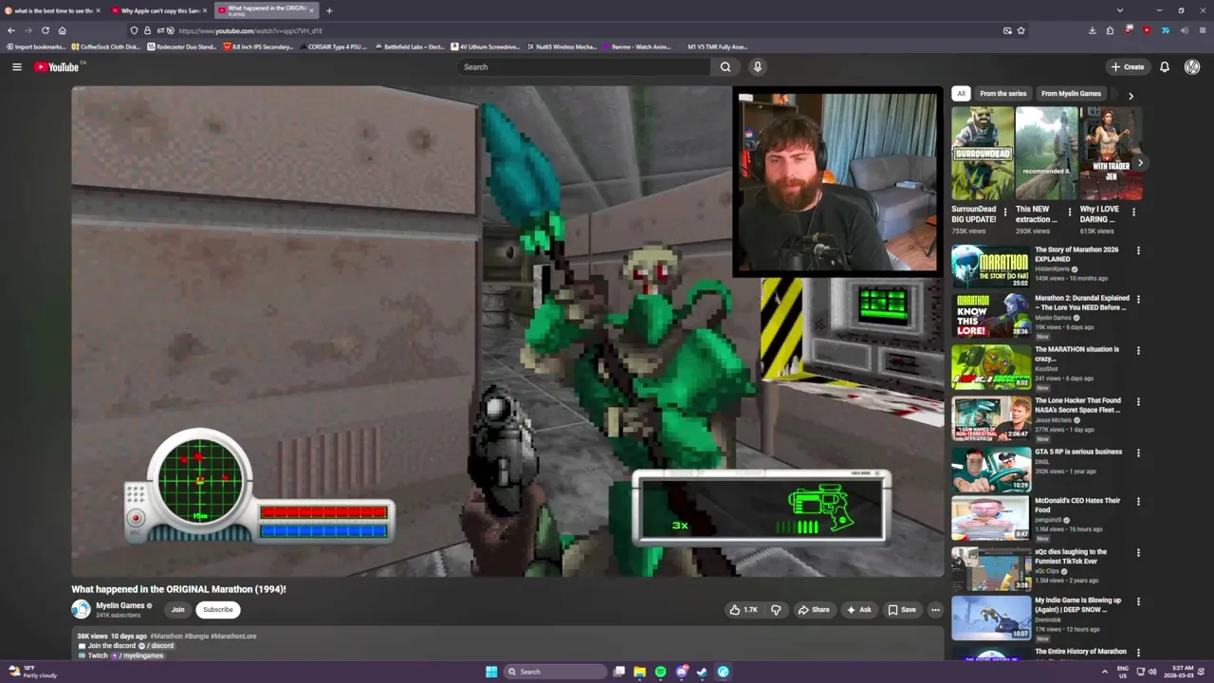Open options for 'McDonald's CEO Hates Their Food'
The image size is (1214, 683).
pyautogui.click(x=1138, y=501)
